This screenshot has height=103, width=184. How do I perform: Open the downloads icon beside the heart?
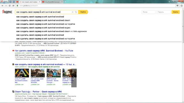point(181,6)
